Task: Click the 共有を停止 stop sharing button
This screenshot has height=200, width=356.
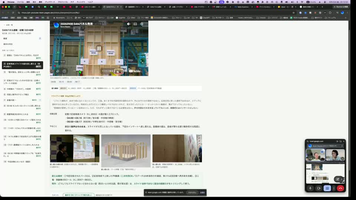Action: (192, 193)
